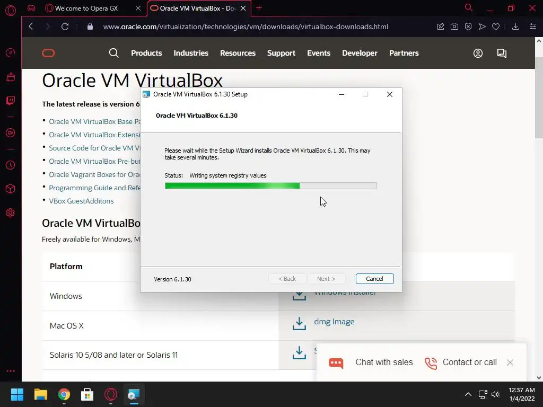Open Settings gear icon in sidebar

11,213
